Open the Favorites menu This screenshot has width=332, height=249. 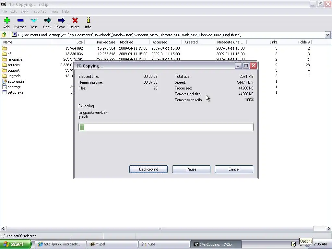point(39,11)
